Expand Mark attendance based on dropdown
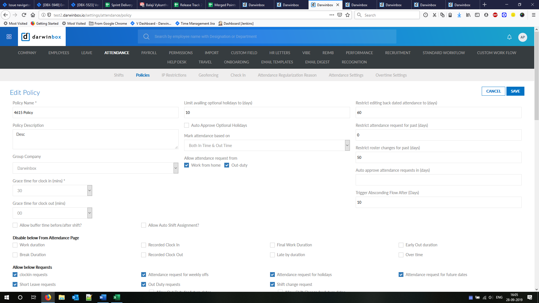The height and width of the screenshot is (303, 539). (x=347, y=145)
